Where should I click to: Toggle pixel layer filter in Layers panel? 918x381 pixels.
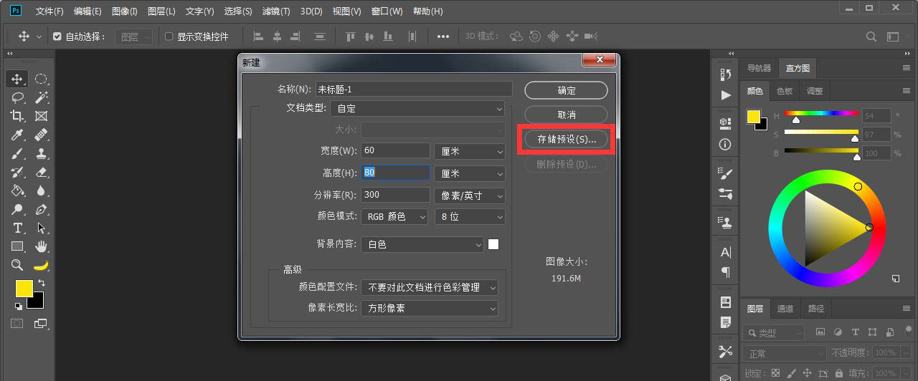tap(820, 332)
